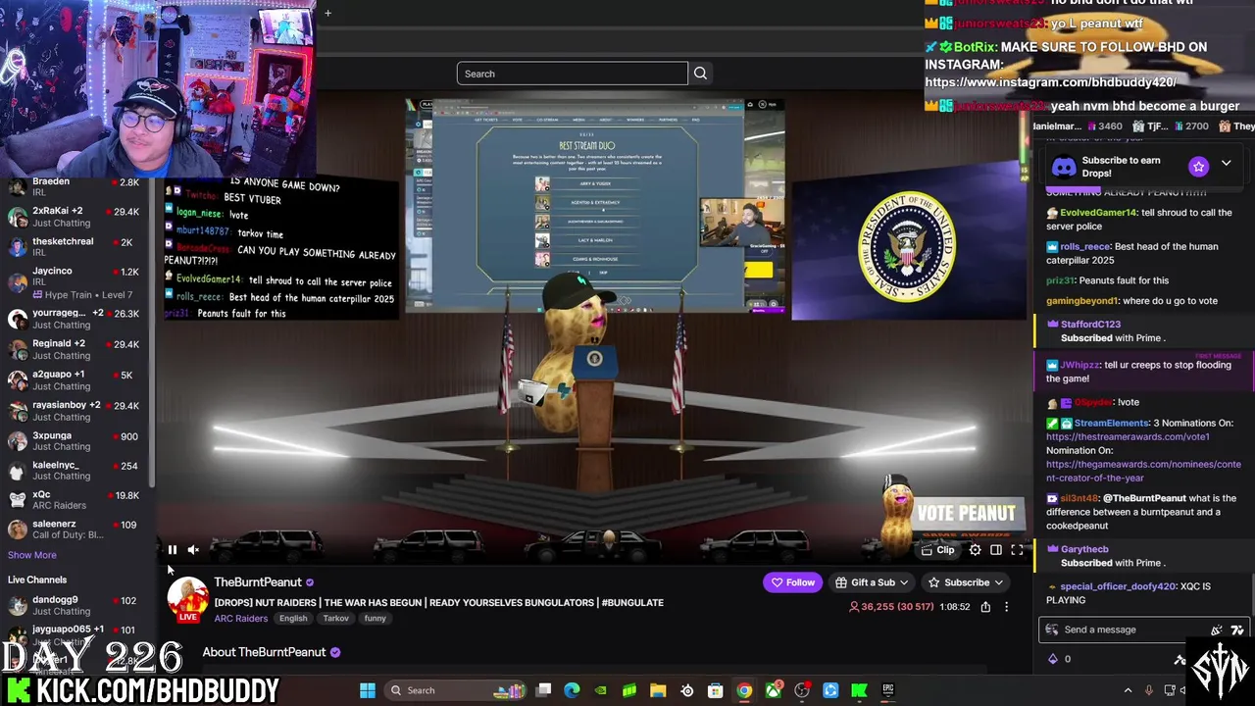Click username EvolvedGamer14 in chat
Image resolution: width=1255 pixels, height=706 pixels.
[x=1098, y=213]
